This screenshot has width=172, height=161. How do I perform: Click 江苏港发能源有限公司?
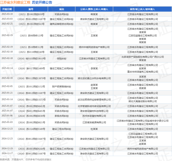tap(94, 122)
